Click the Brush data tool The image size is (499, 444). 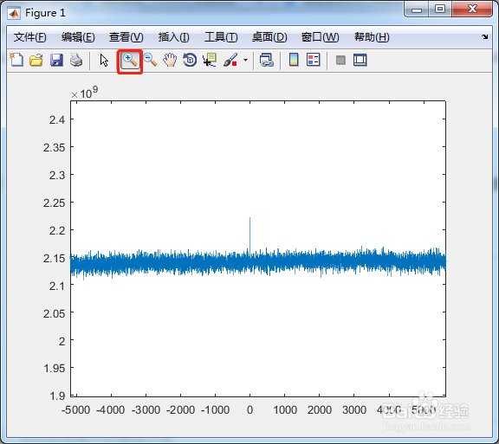pos(230,60)
